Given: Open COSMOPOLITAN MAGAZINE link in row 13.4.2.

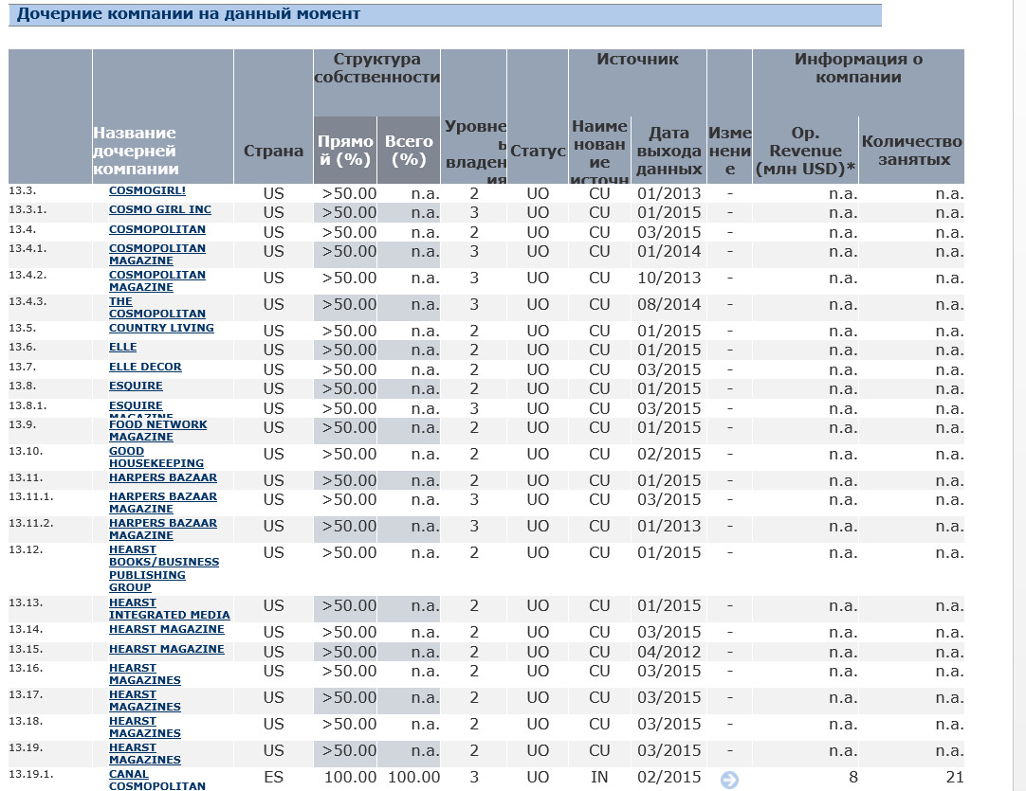Looking at the screenshot, I should click(x=157, y=281).
